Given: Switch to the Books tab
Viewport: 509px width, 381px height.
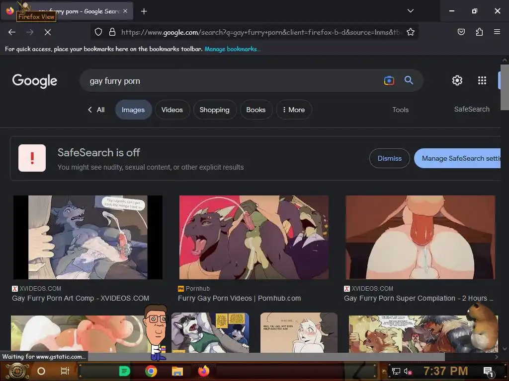Looking at the screenshot, I should tap(256, 110).
